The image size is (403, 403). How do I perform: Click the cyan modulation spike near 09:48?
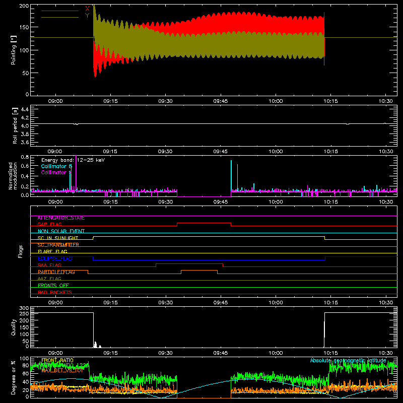[231, 175]
